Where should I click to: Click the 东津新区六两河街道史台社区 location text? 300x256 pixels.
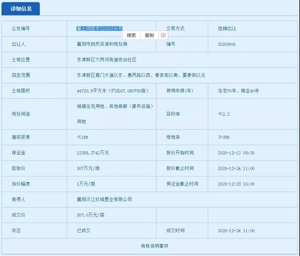pyautogui.click(x=106, y=59)
